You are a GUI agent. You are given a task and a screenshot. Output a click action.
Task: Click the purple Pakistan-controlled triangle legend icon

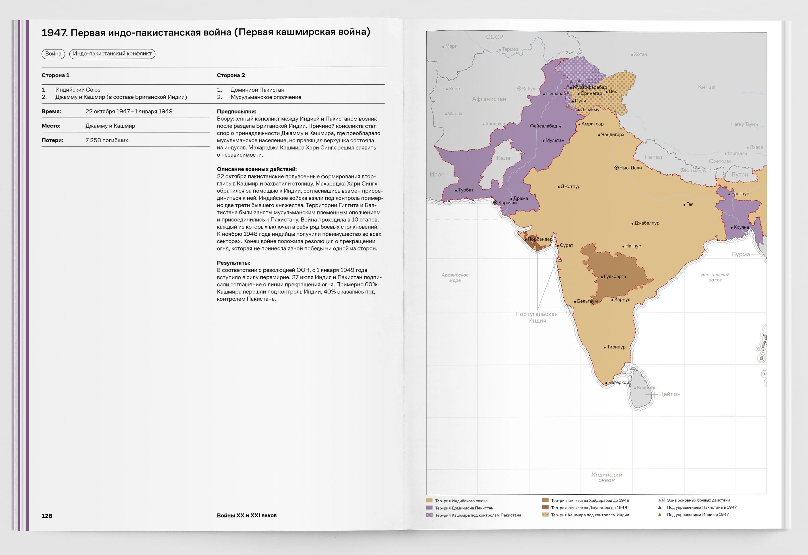coord(660,507)
